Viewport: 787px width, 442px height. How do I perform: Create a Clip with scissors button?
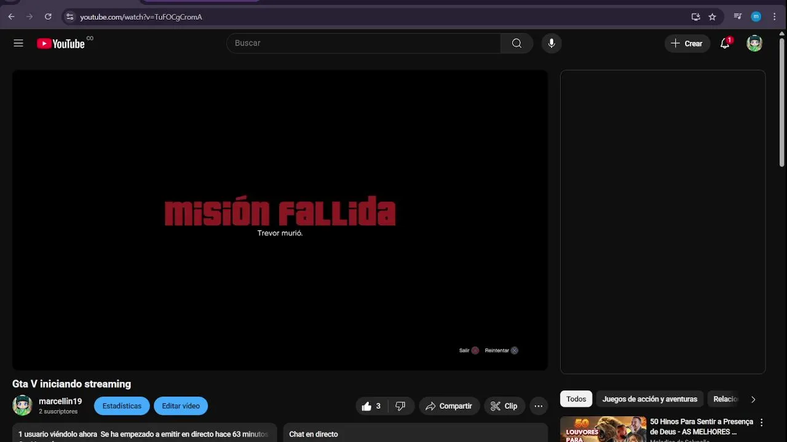coord(504,406)
